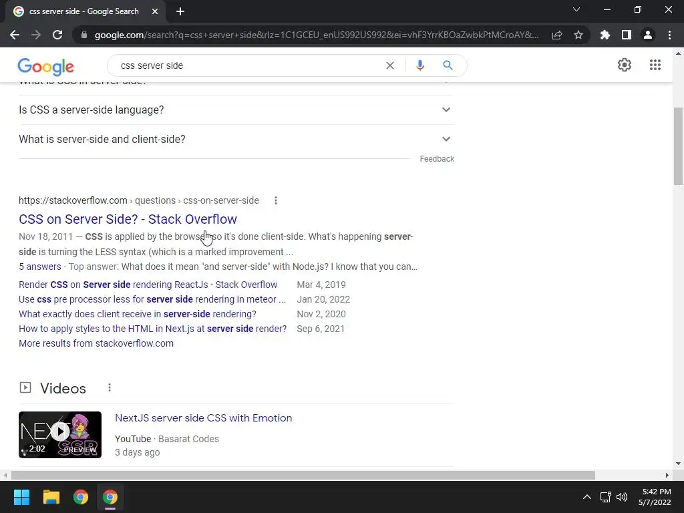This screenshot has height=513, width=684.
Task: Select the 'css server side' browser tab
Action: click(x=85, y=11)
